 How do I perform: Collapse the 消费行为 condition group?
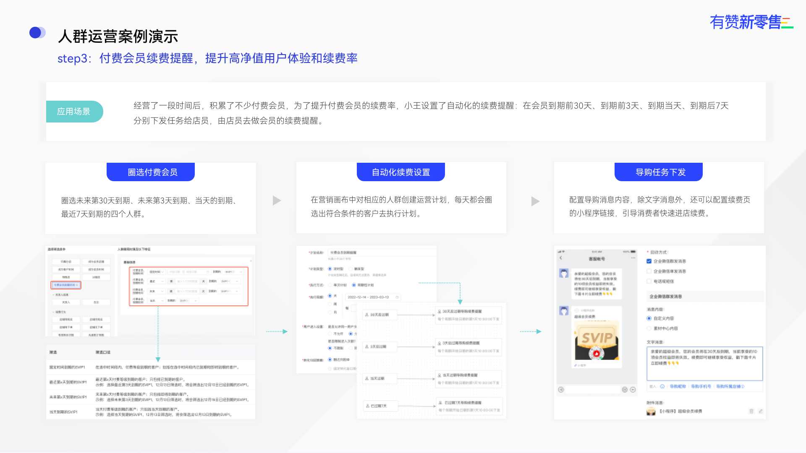[53, 312]
